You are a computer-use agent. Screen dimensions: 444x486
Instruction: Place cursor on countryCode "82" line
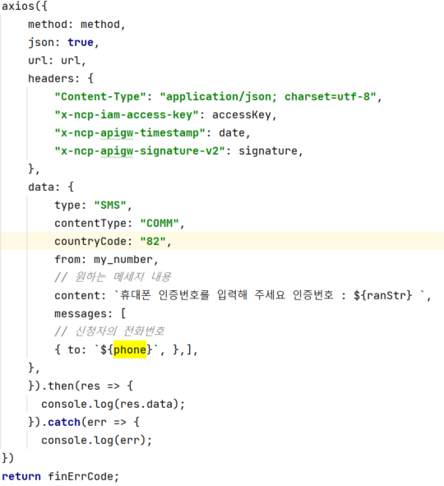[222, 241]
